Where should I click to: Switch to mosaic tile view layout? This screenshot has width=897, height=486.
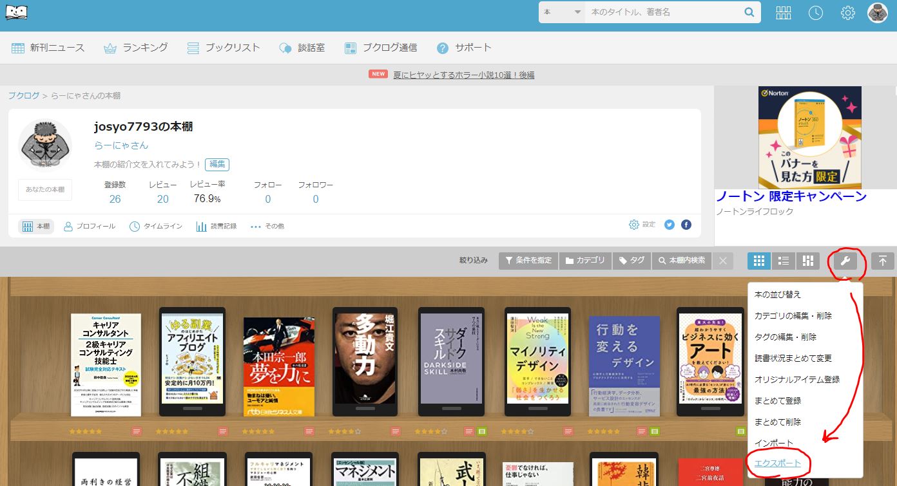807,261
